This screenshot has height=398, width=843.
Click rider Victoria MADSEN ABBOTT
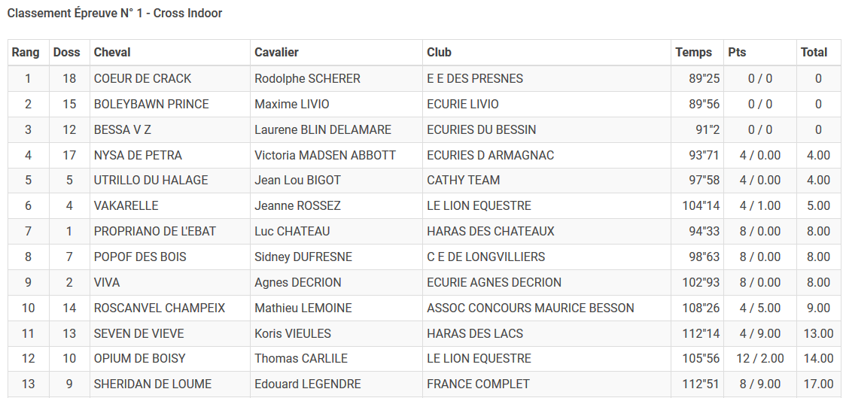pyautogui.click(x=325, y=155)
